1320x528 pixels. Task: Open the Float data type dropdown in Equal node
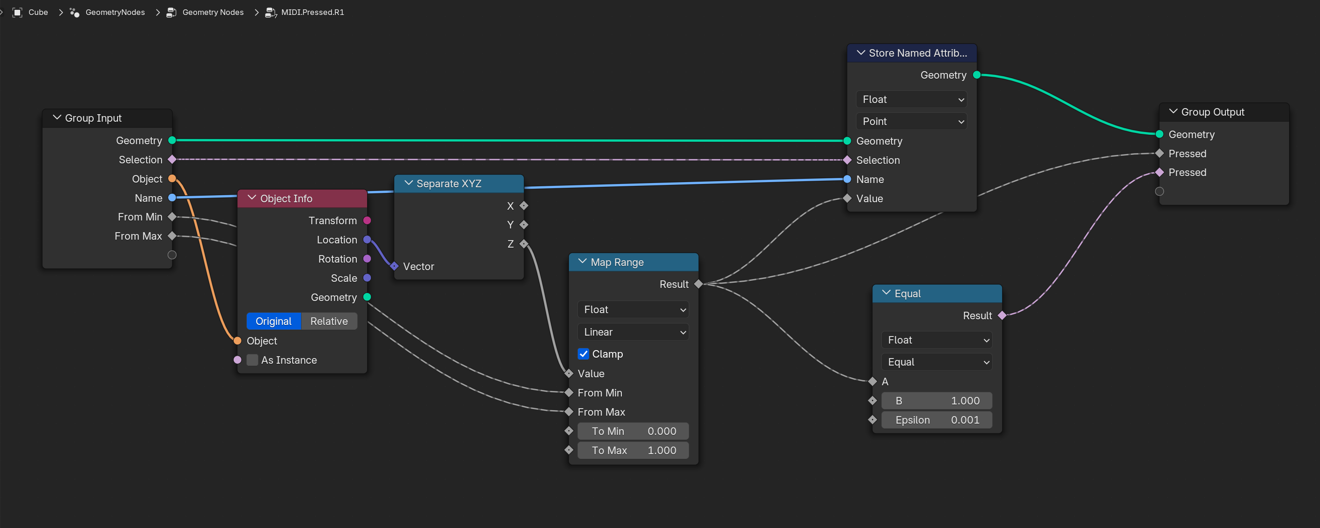coord(937,340)
